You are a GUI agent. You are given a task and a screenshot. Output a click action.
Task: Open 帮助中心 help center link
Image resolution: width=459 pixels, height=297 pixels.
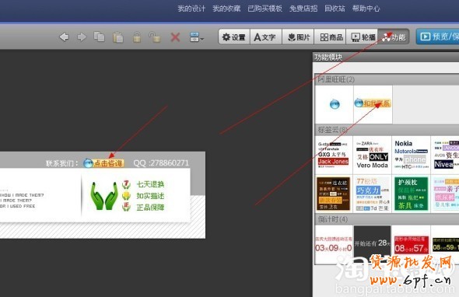(366, 9)
